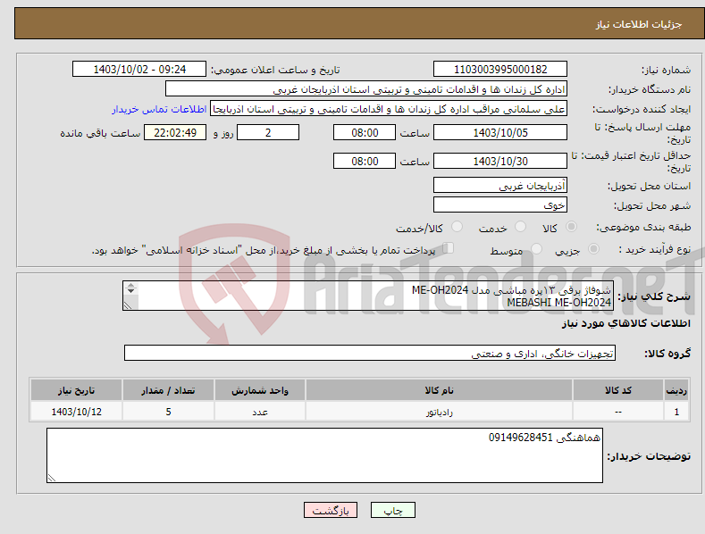Click the announcement date field 1403/10/02 - 09:24
This screenshot has width=705, height=534.
[x=139, y=70]
